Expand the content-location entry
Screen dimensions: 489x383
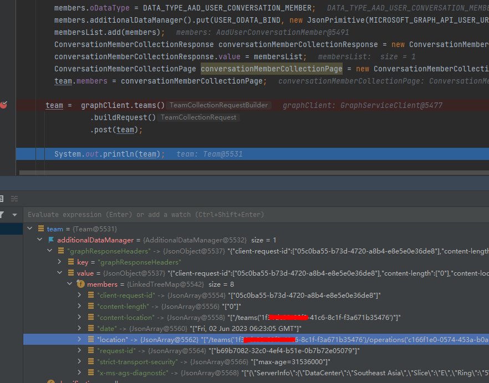pos(79,317)
